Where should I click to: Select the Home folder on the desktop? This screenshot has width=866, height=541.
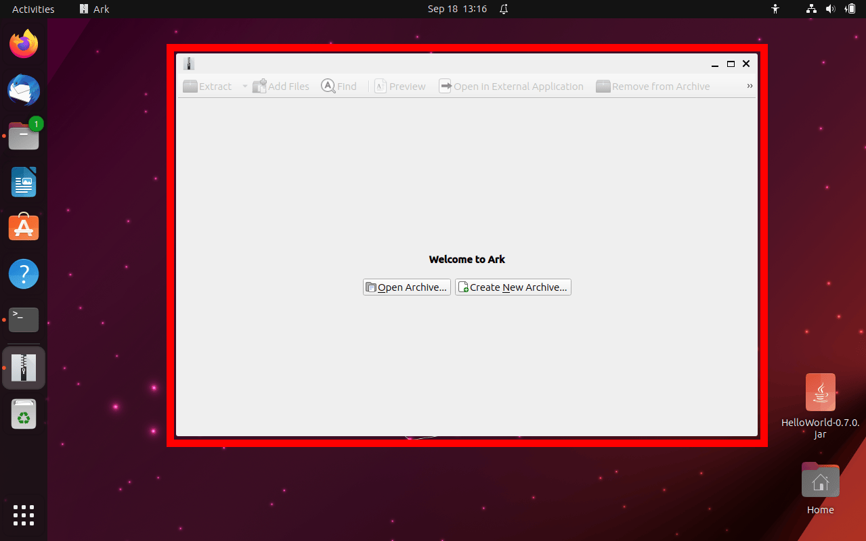coord(821,488)
